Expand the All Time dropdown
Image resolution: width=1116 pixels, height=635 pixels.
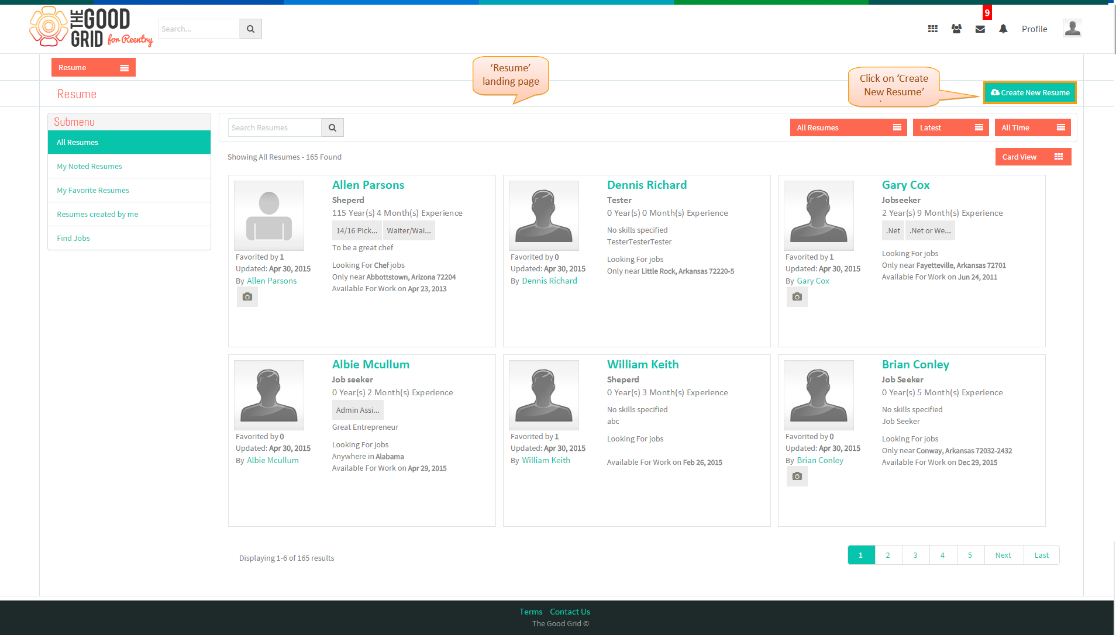pos(1032,127)
